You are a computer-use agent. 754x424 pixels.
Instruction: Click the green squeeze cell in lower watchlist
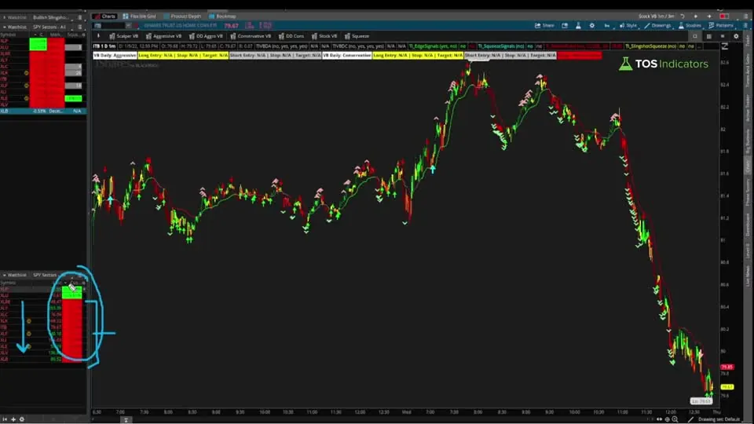tap(71, 292)
